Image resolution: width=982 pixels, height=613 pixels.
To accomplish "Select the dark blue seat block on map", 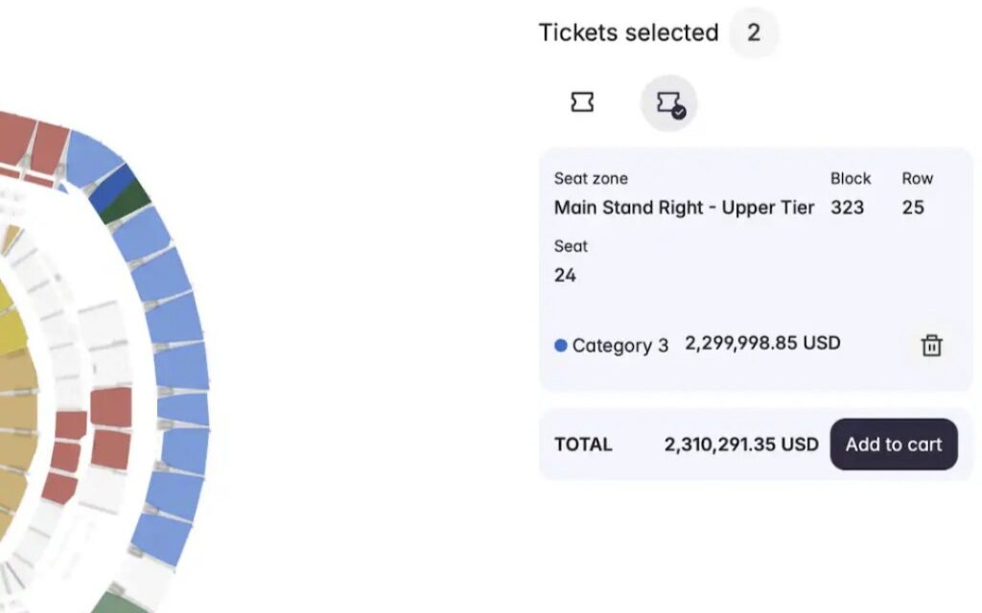I will pyautogui.click(x=113, y=189).
